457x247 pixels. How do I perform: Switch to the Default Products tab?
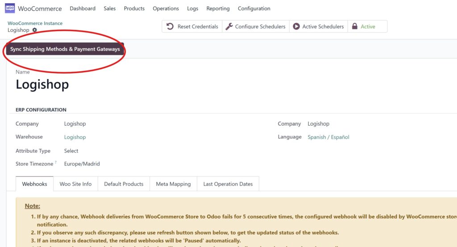pyautogui.click(x=124, y=184)
